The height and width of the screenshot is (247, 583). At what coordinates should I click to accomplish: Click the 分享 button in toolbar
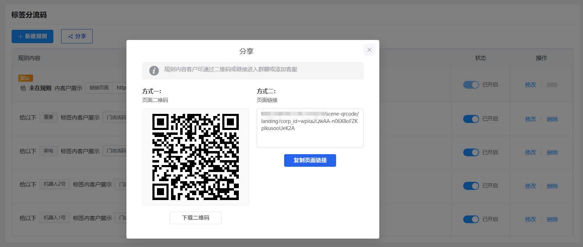[x=77, y=36]
